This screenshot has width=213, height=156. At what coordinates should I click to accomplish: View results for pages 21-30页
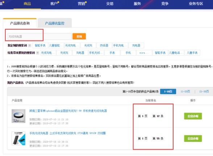[204, 92]
